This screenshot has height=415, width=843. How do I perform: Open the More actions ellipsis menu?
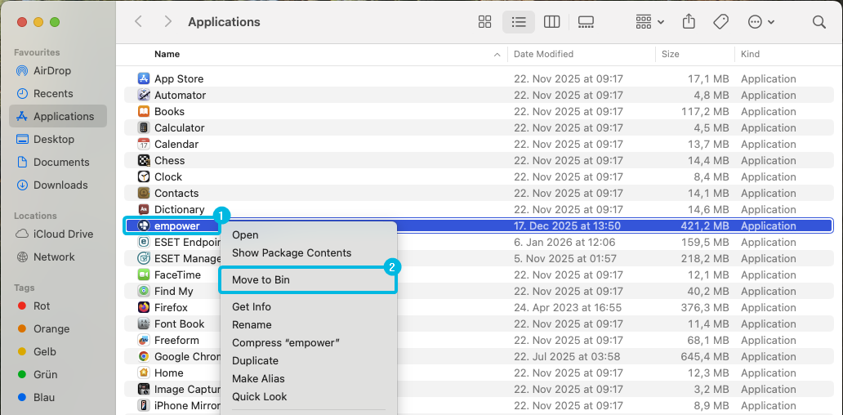[x=760, y=22]
